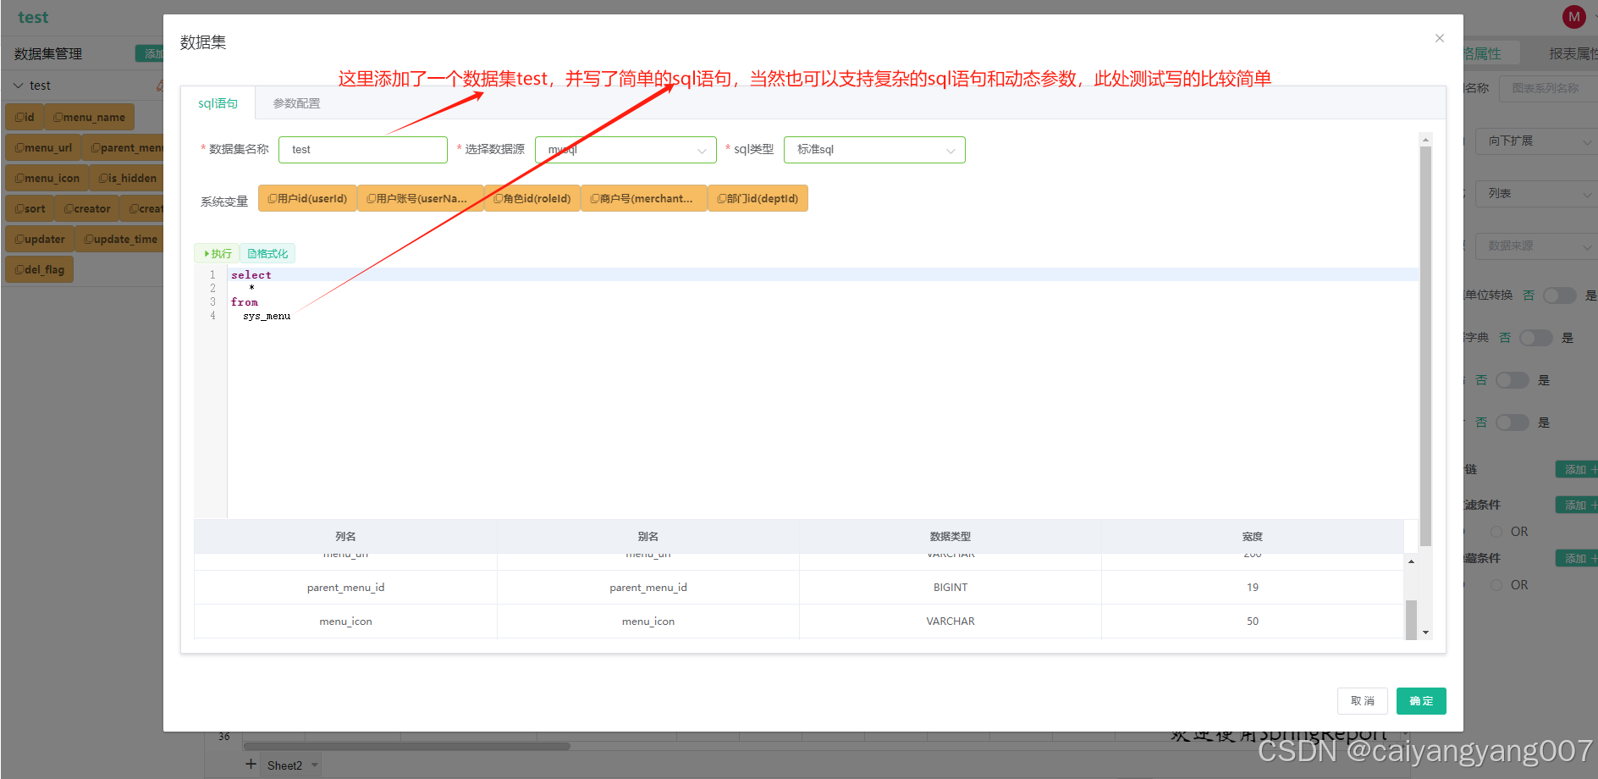The image size is (1598, 779).
Task: Collapse the test dataset tree node
Action: 18,85
